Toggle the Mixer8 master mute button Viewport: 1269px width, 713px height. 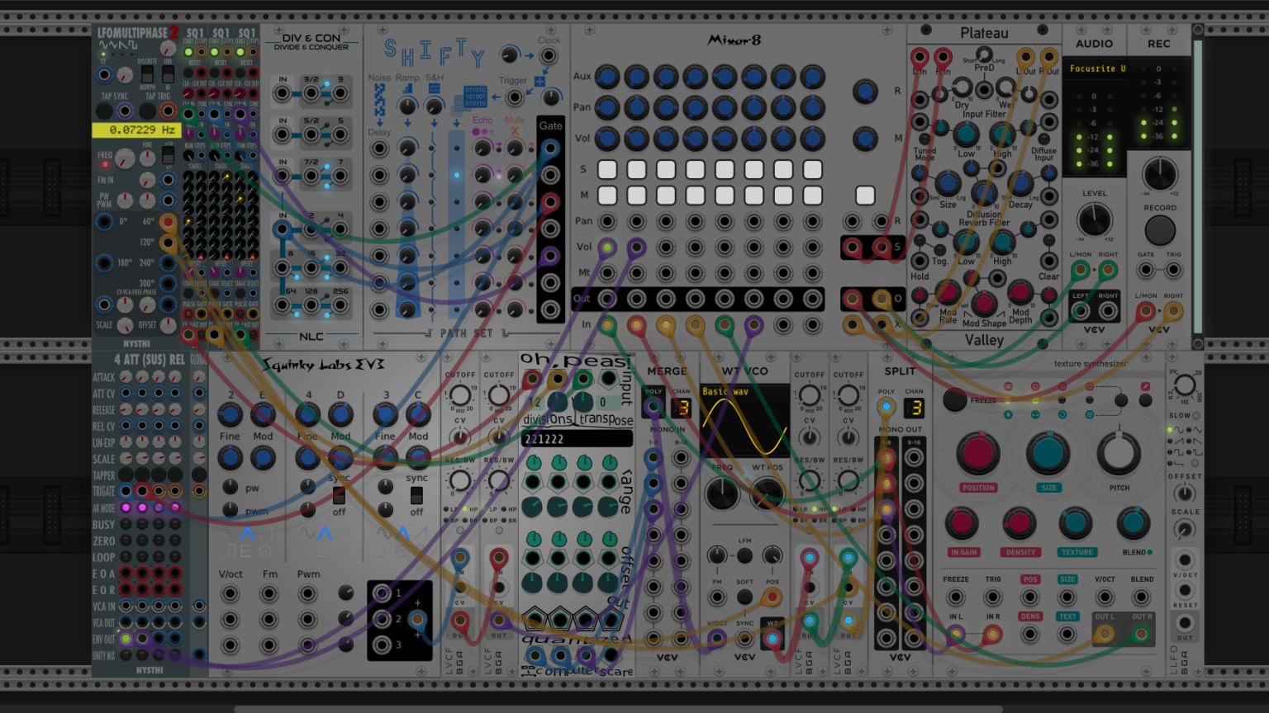[865, 196]
